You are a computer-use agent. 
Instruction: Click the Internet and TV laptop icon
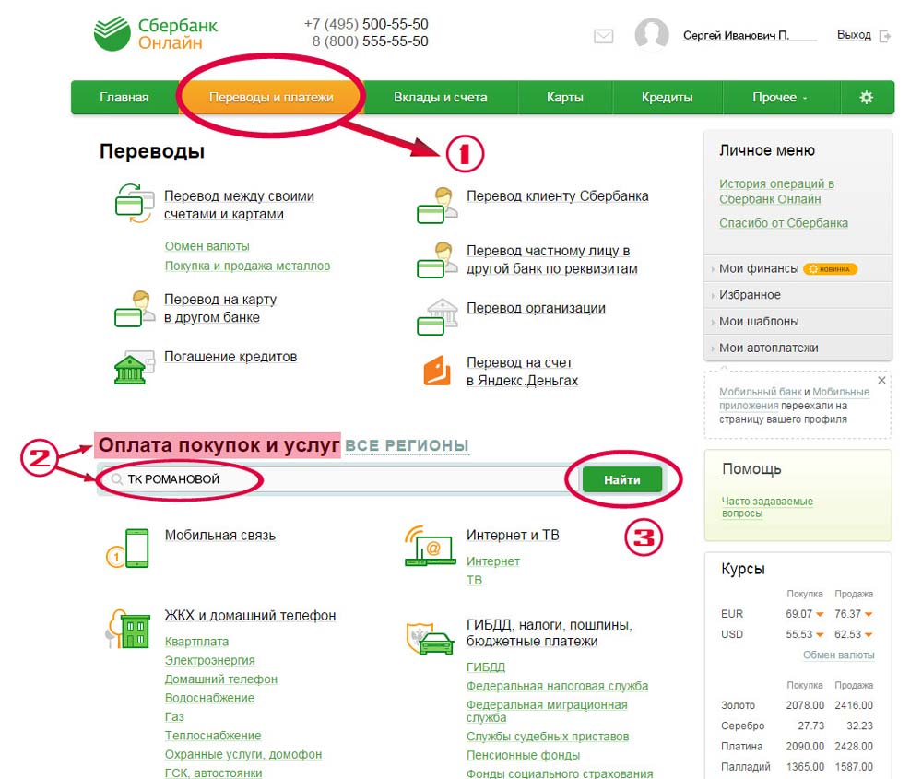[x=431, y=546]
